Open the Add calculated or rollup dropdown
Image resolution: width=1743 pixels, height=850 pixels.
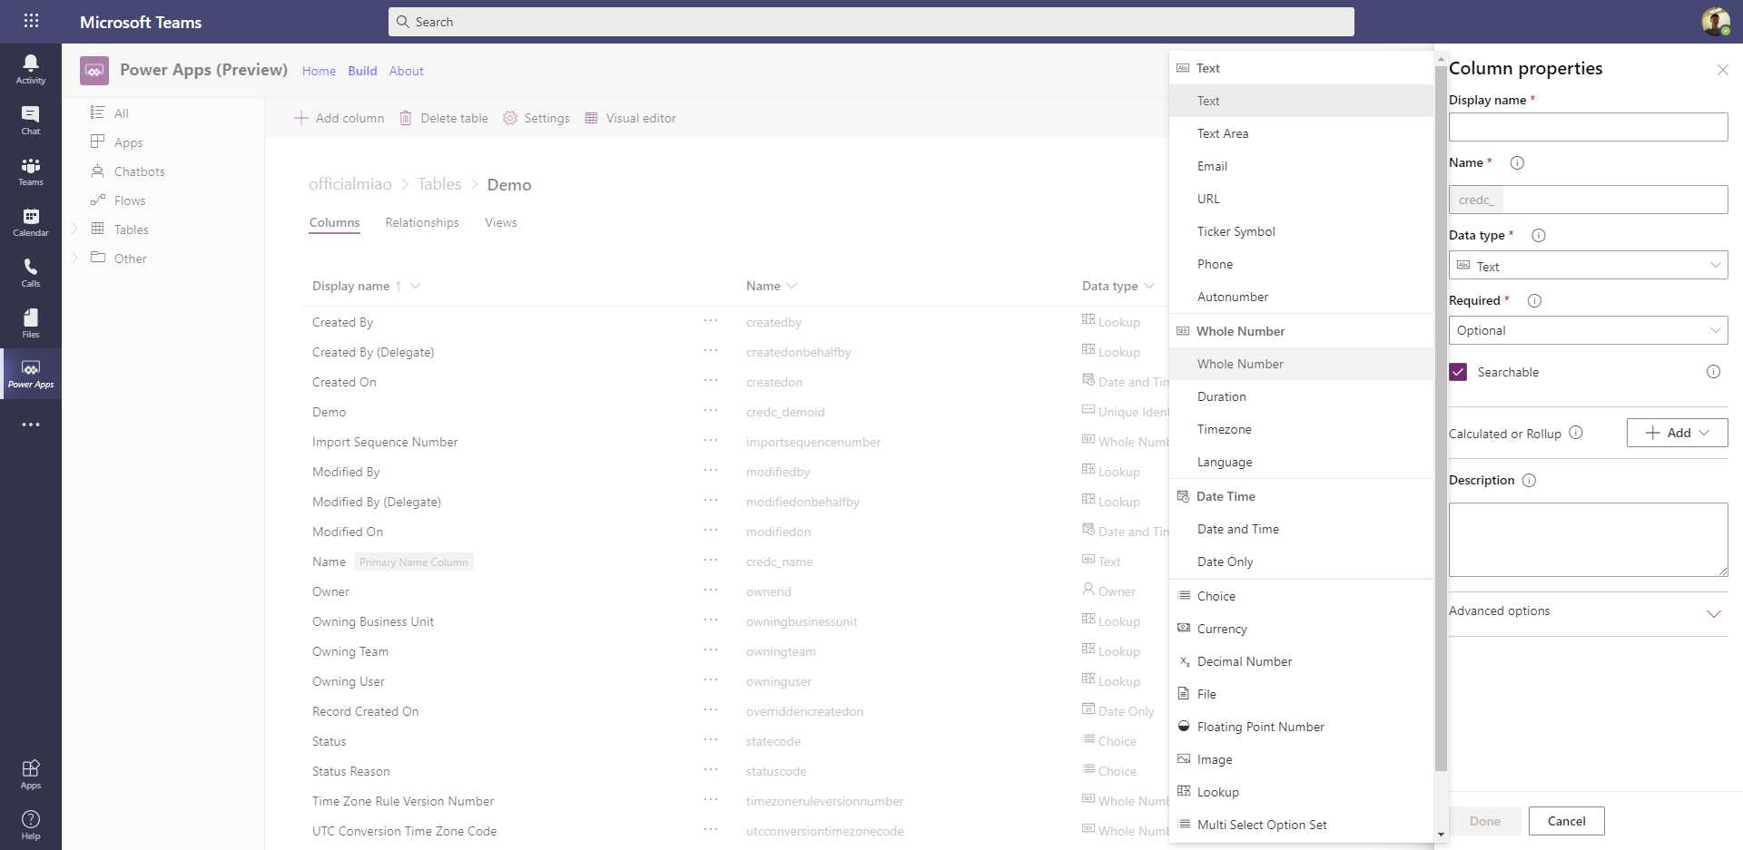[1677, 433]
